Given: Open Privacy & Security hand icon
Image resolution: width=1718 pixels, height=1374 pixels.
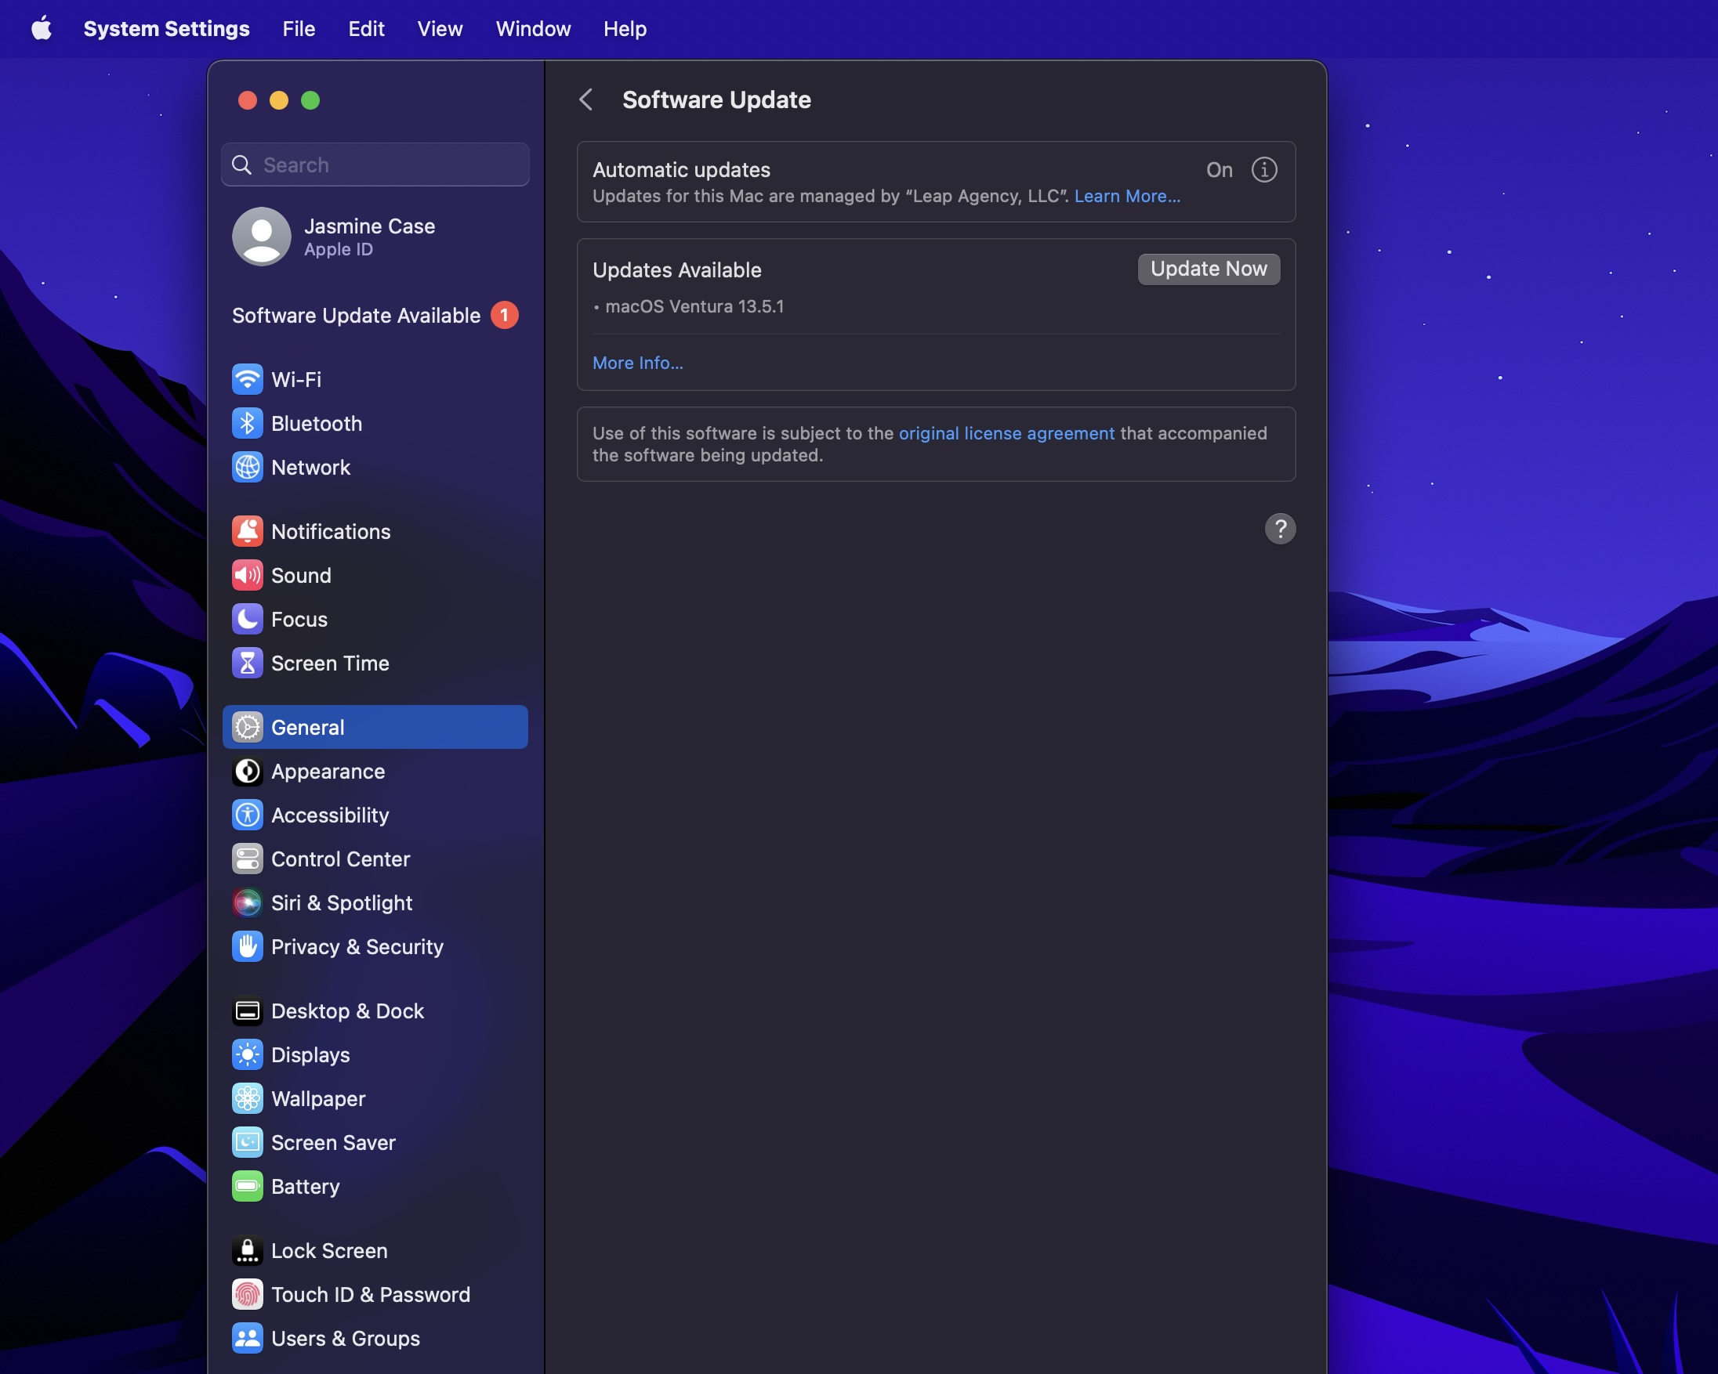Looking at the screenshot, I should 247,946.
